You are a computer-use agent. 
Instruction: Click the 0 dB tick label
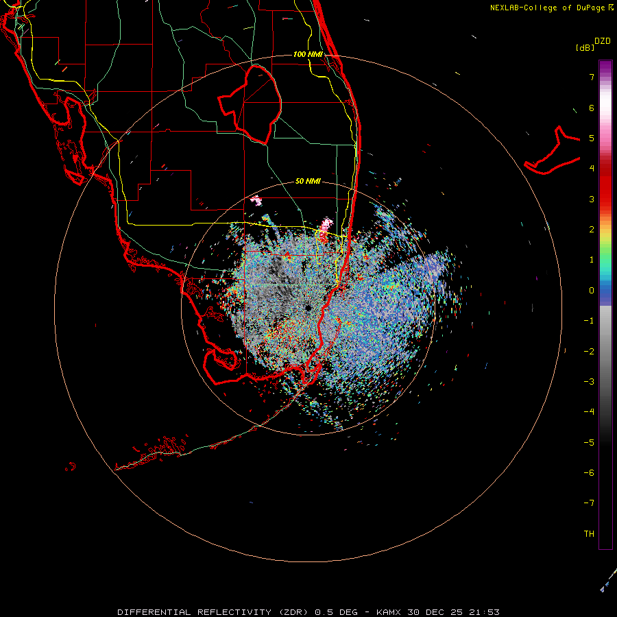tap(592, 291)
